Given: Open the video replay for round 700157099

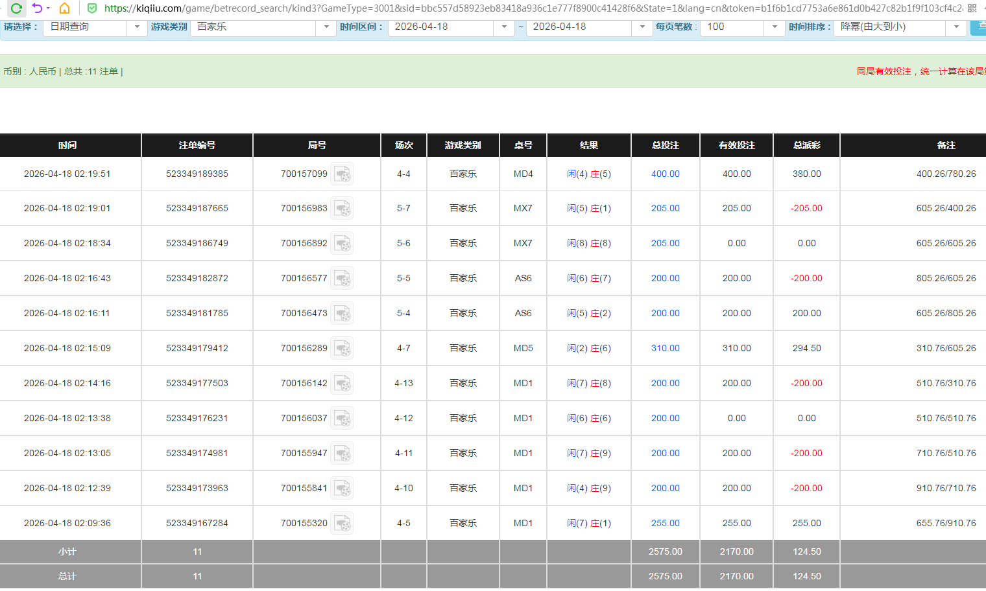Looking at the screenshot, I should click(342, 174).
